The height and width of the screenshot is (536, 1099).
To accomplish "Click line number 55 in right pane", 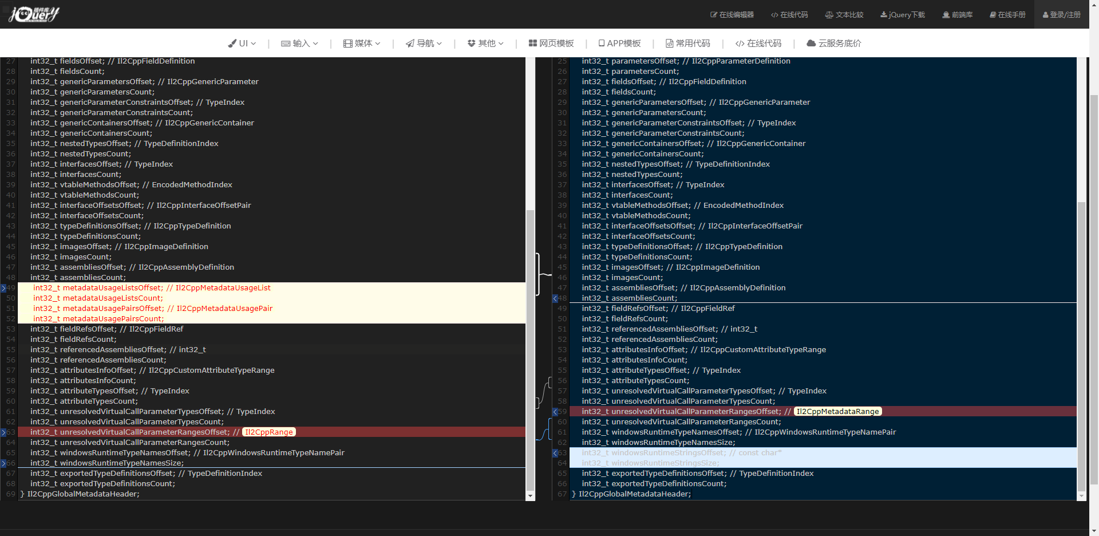I will (x=562, y=371).
